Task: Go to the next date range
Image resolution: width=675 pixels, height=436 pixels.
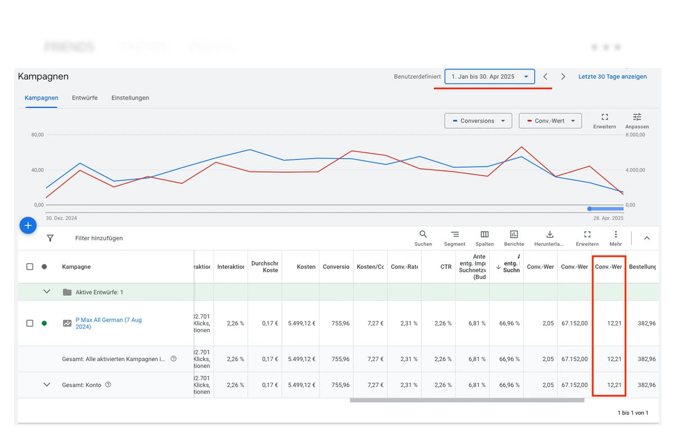Action: point(563,77)
